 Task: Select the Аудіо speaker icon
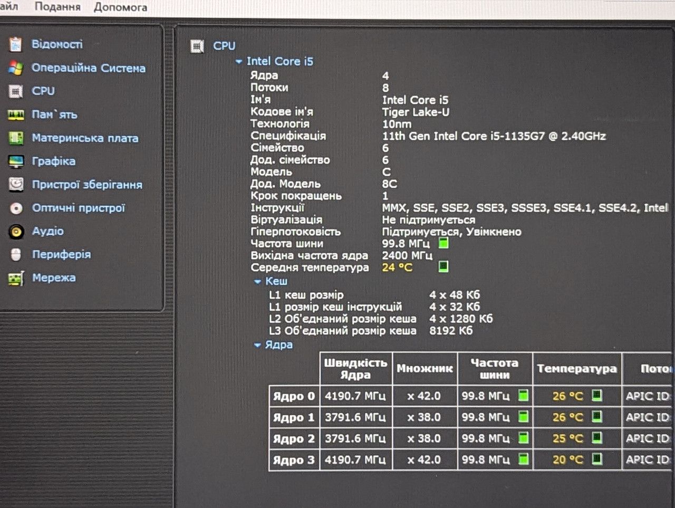(x=16, y=232)
